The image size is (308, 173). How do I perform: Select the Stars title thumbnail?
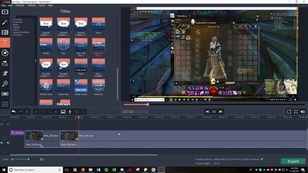98,25
